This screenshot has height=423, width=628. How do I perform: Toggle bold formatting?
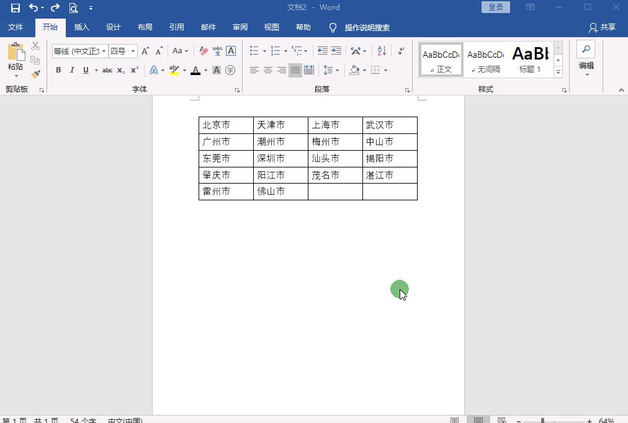[x=58, y=70]
